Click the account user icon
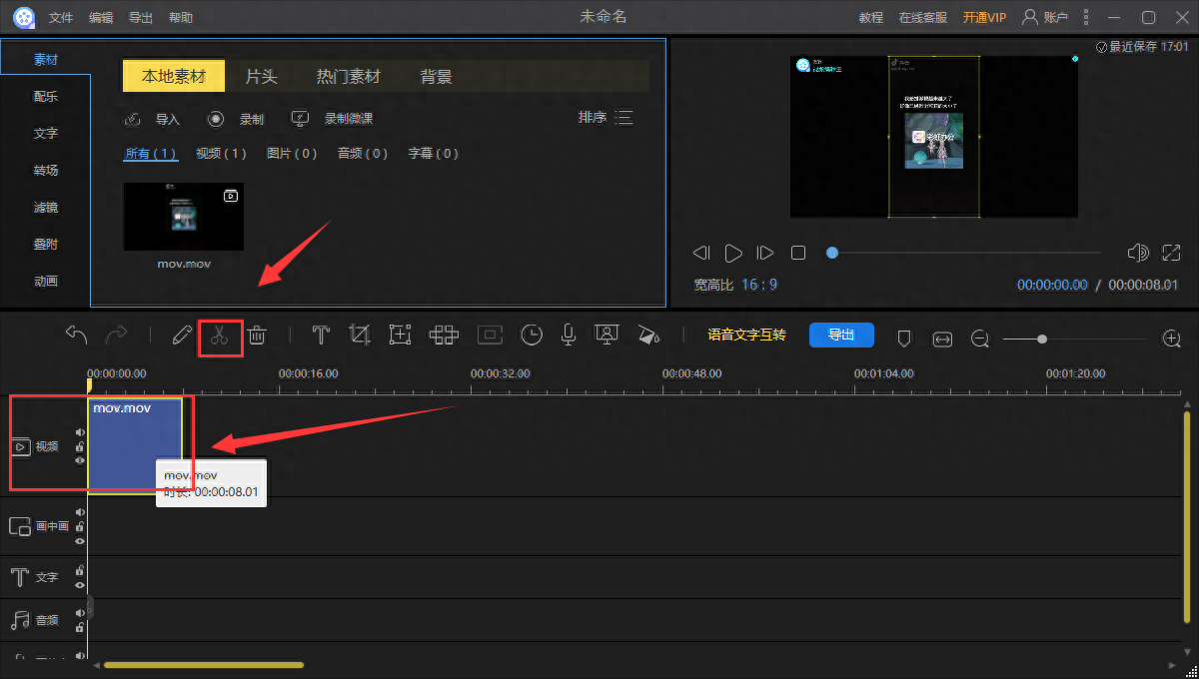Image resolution: width=1199 pixels, height=679 pixels. [x=1029, y=17]
